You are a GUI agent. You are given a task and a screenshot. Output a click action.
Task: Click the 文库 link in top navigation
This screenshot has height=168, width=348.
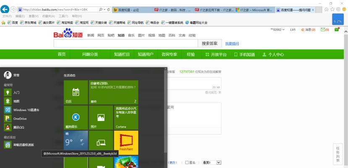pos(182,35)
